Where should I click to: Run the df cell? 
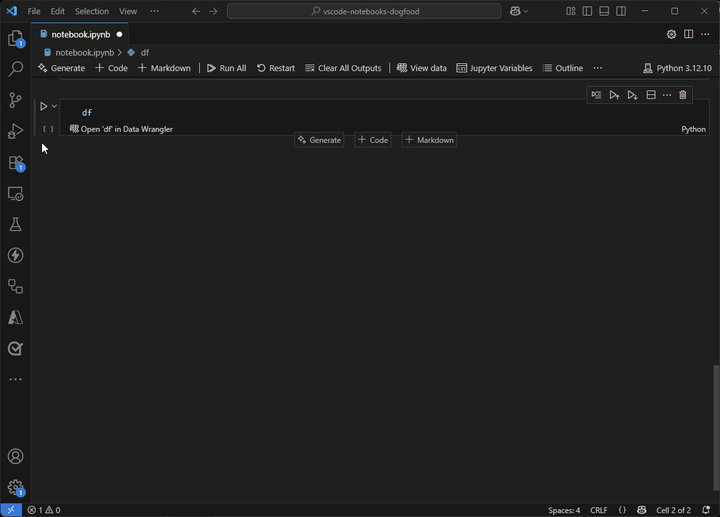43,106
